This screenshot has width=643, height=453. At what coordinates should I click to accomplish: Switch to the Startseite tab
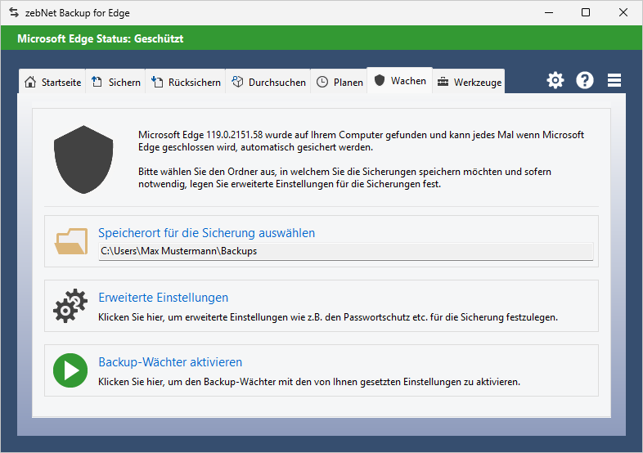52,82
